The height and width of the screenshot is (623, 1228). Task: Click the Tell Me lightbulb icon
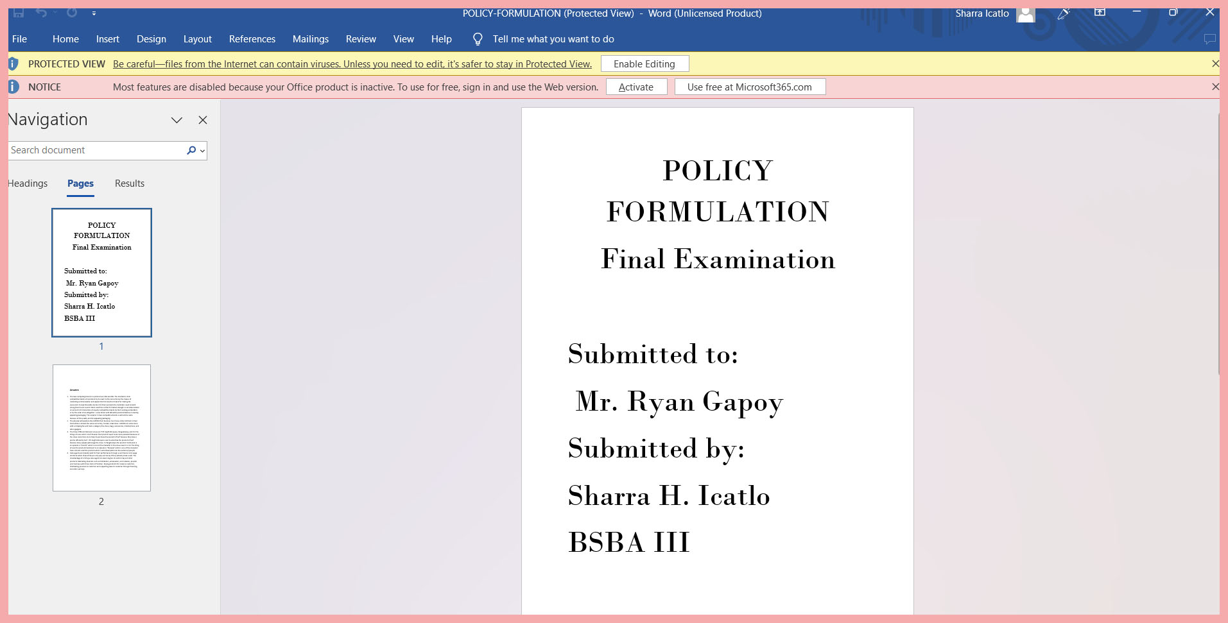pos(478,39)
